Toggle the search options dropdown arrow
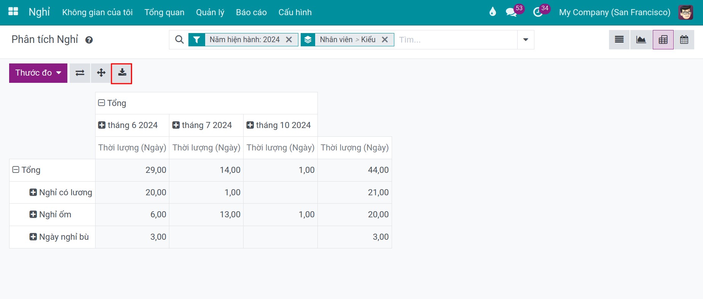The height and width of the screenshot is (299, 703). pyautogui.click(x=526, y=40)
